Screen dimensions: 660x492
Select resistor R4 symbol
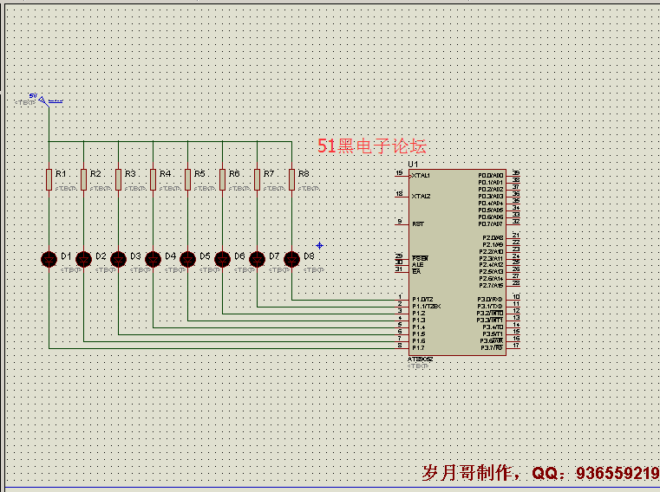pyautogui.click(x=153, y=179)
